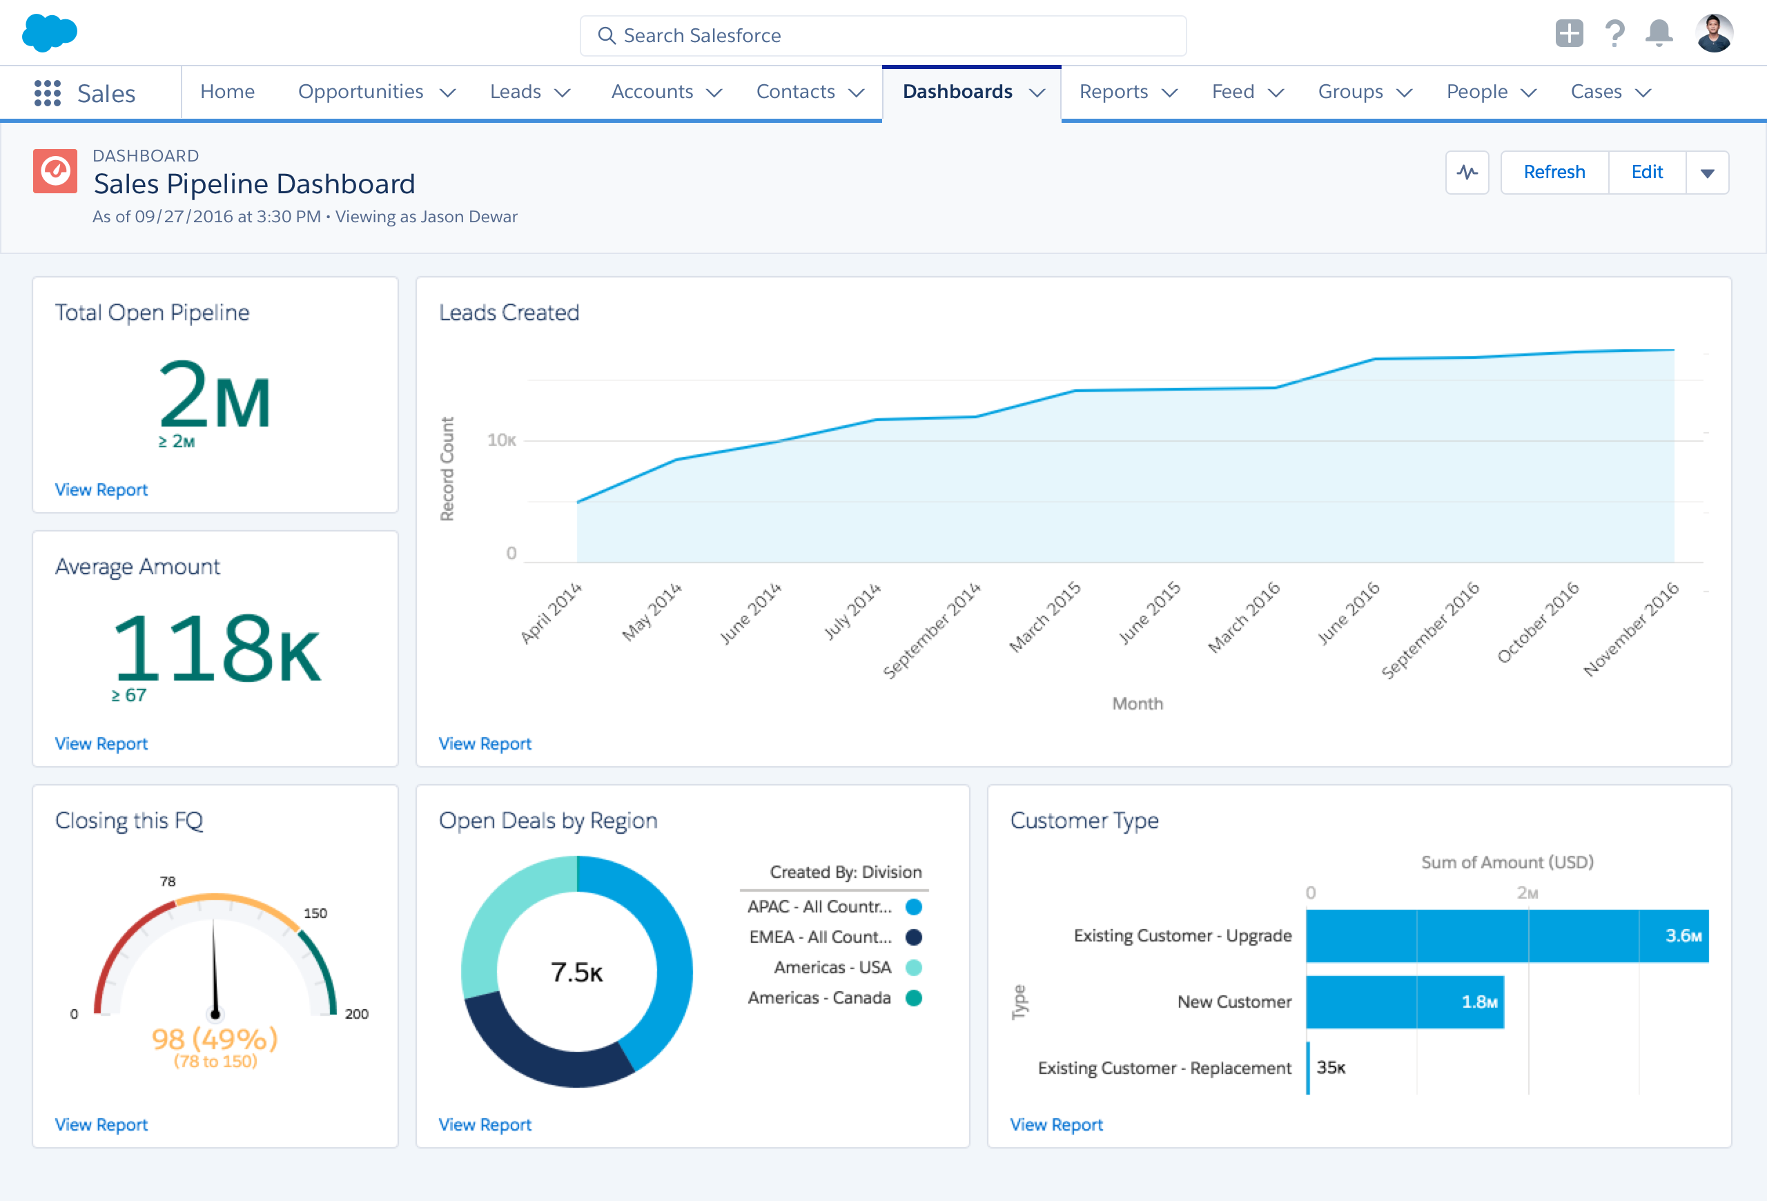Click the APAC legend color dot
Viewport: 1767px width, 1201px height.
(914, 907)
